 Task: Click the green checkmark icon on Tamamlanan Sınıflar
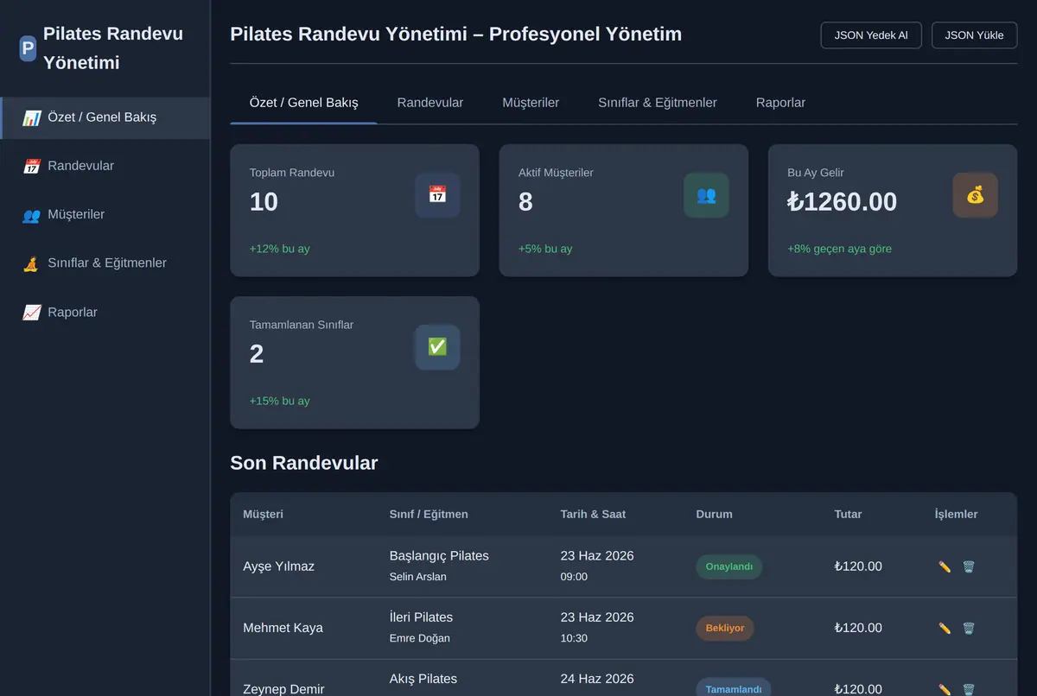tap(437, 347)
